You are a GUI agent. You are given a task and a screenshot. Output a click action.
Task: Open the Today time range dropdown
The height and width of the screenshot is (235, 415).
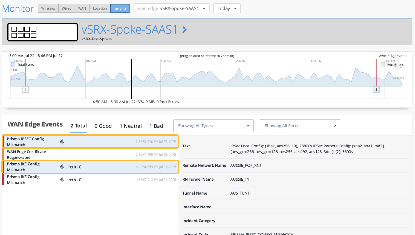point(227,8)
